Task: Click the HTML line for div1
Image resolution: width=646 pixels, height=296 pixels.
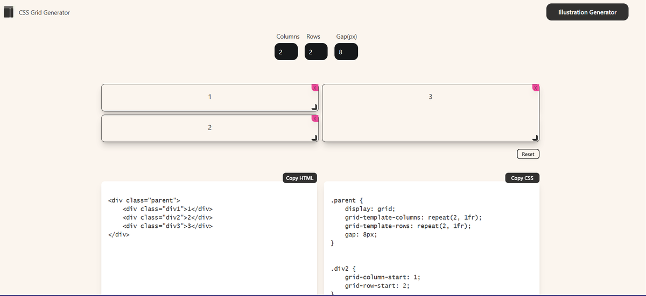Action: tap(168, 209)
